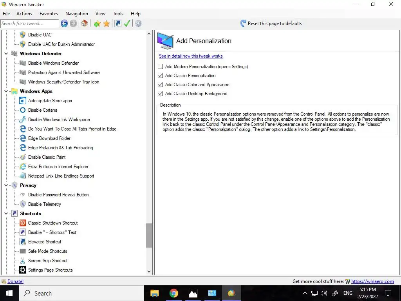This screenshot has height=301, width=401.
Task: Click the tree scroll down arrow
Action: 149,272
